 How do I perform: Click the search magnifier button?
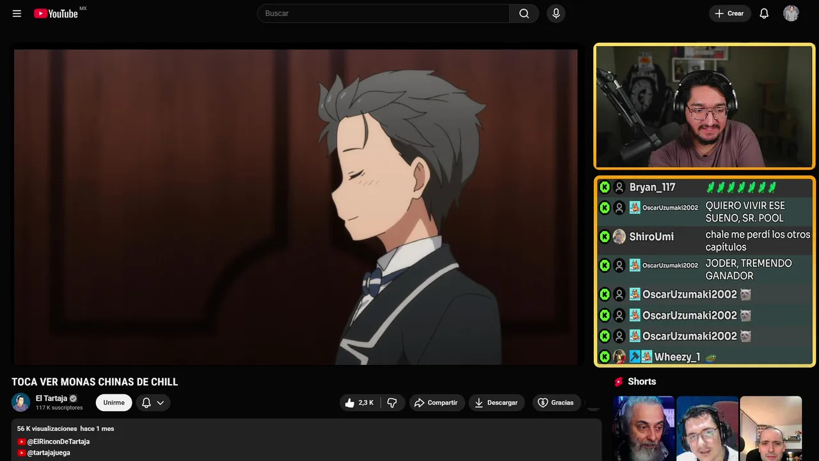pos(524,13)
